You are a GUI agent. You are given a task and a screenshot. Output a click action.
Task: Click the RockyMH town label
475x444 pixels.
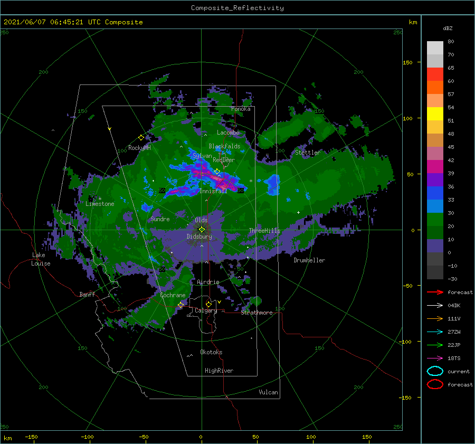(x=139, y=148)
